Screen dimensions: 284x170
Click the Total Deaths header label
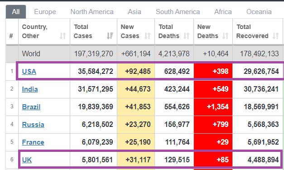(169, 31)
